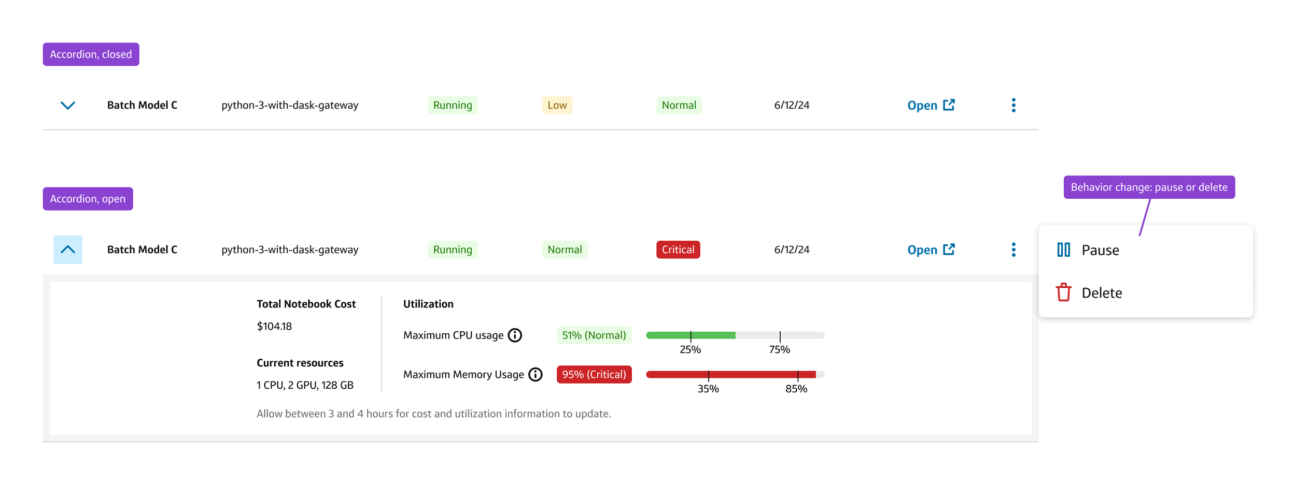The height and width of the screenshot is (485, 1296).
Task: Click Batch Model C name in closed row
Action: pos(142,106)
